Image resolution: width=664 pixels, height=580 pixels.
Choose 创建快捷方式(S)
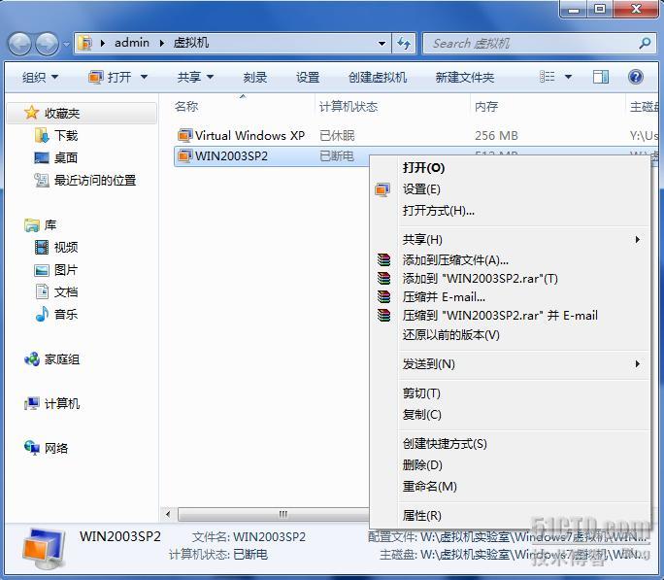[511, 444]
